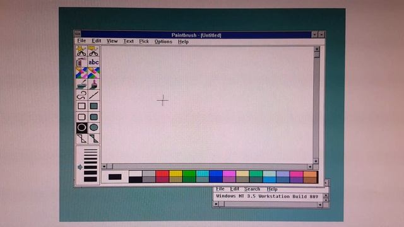
Task: Select the Filled Box tool
Action: coord(93,106)
